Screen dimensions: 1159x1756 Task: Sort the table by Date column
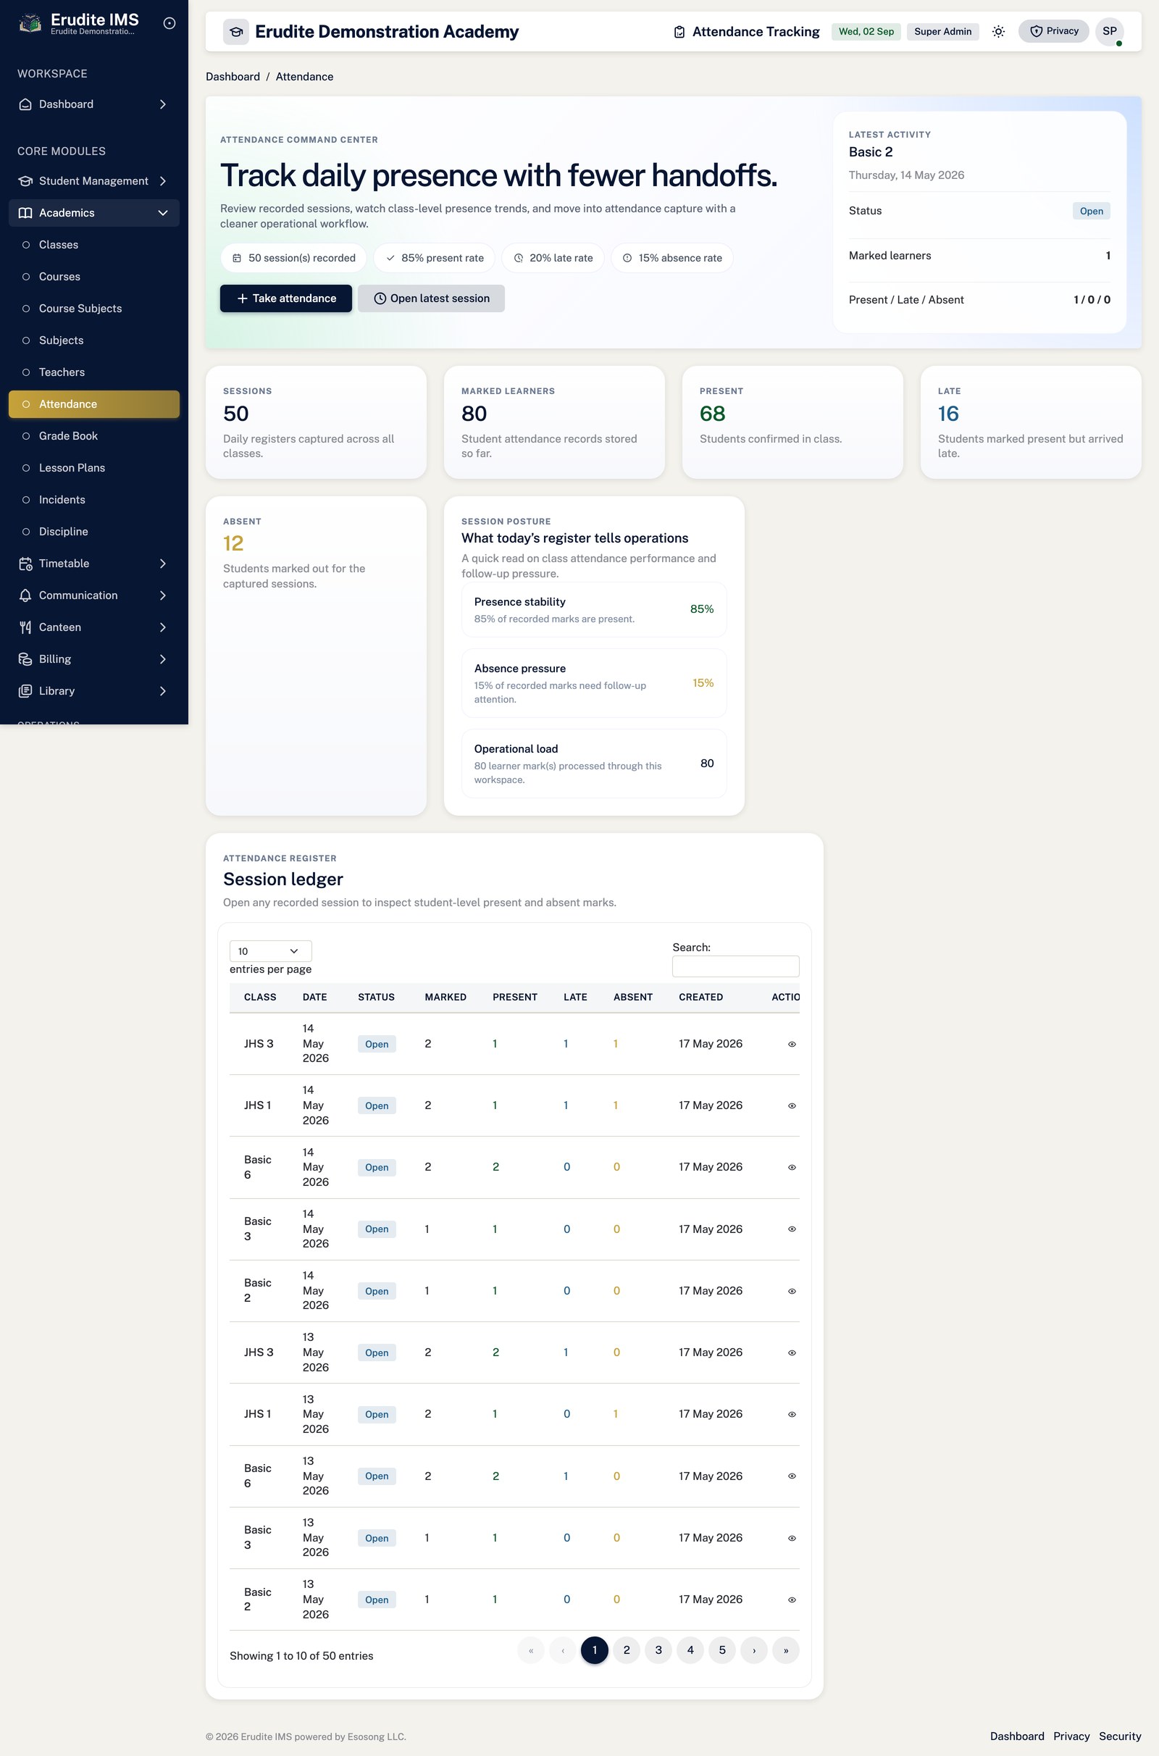click(315, 997)
